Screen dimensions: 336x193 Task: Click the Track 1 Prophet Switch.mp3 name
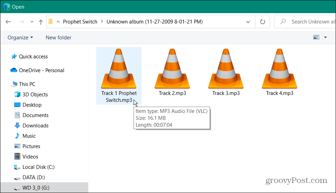[119, 97]
